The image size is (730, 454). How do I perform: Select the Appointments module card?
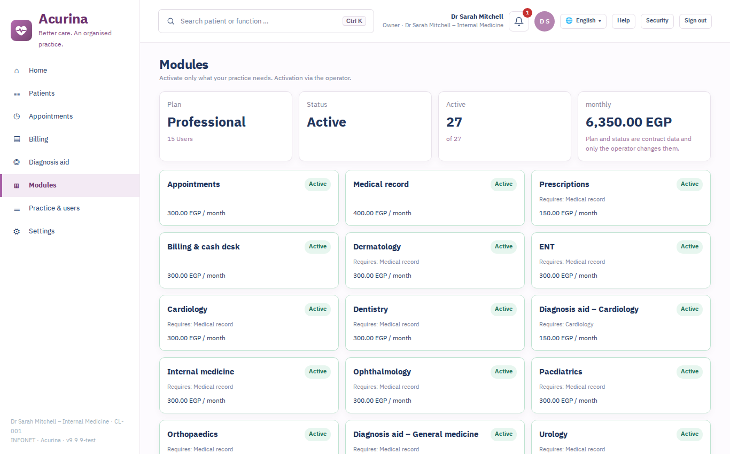(249, 198)
